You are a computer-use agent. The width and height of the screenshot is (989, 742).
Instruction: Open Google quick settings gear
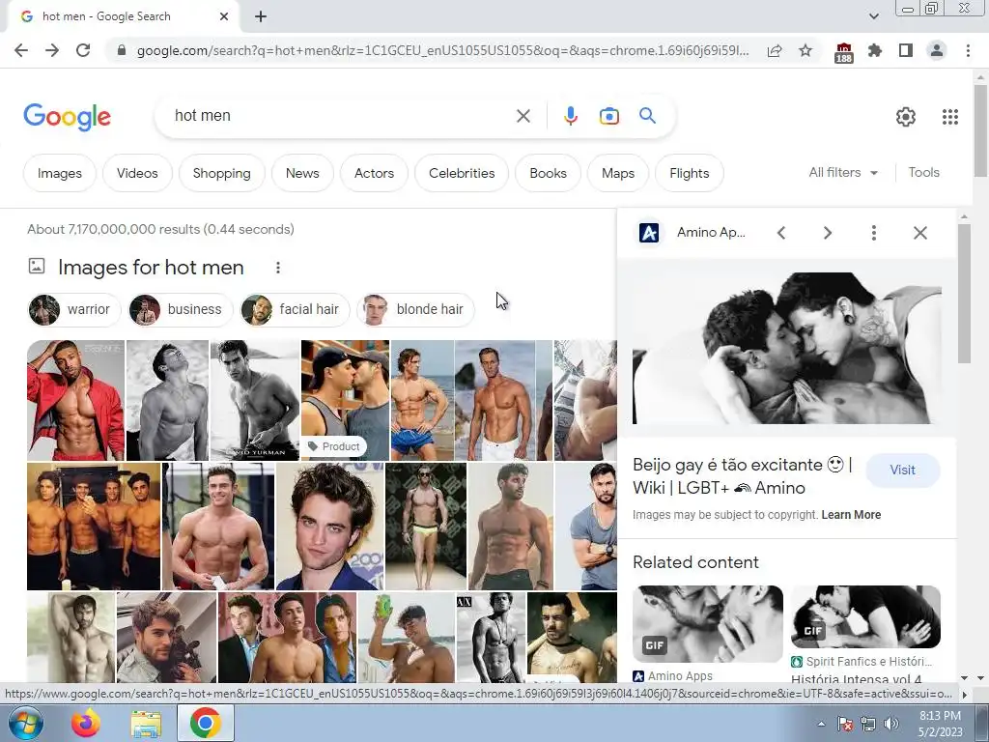906,117
